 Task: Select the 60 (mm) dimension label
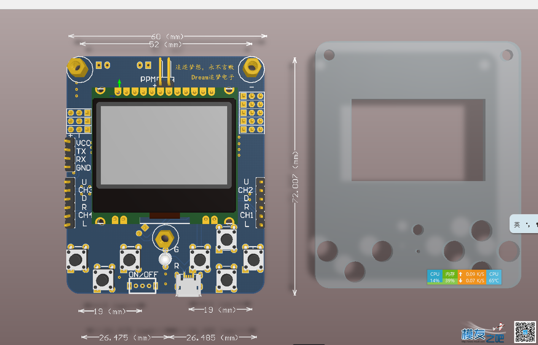tap(167, 37)
